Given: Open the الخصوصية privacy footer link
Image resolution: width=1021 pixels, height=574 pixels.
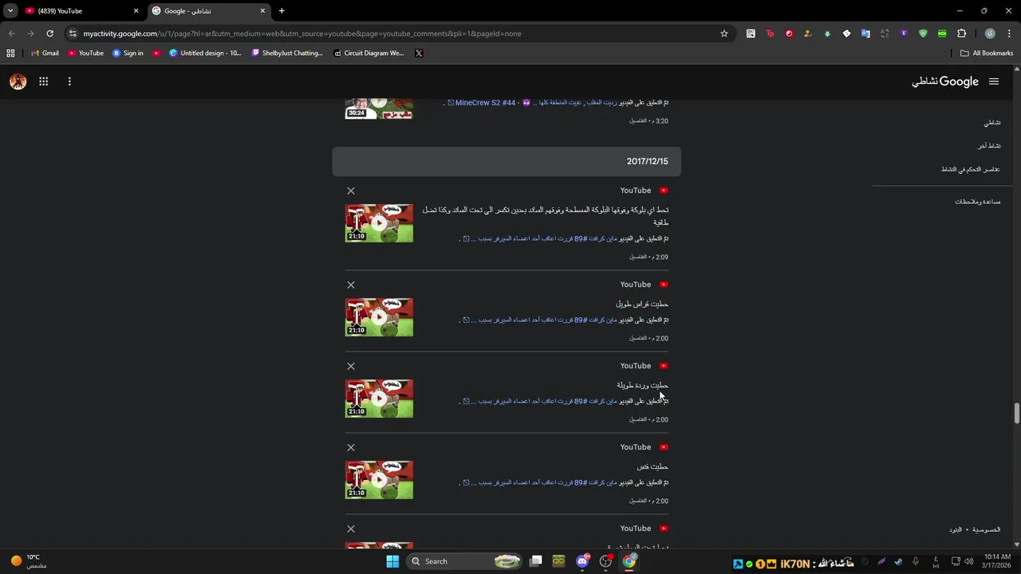Looking at the screenshot, I should 987,529.
